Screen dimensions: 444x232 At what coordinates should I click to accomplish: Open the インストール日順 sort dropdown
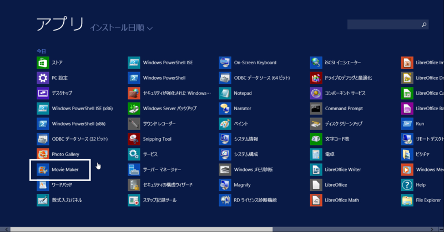click(121, 28)
